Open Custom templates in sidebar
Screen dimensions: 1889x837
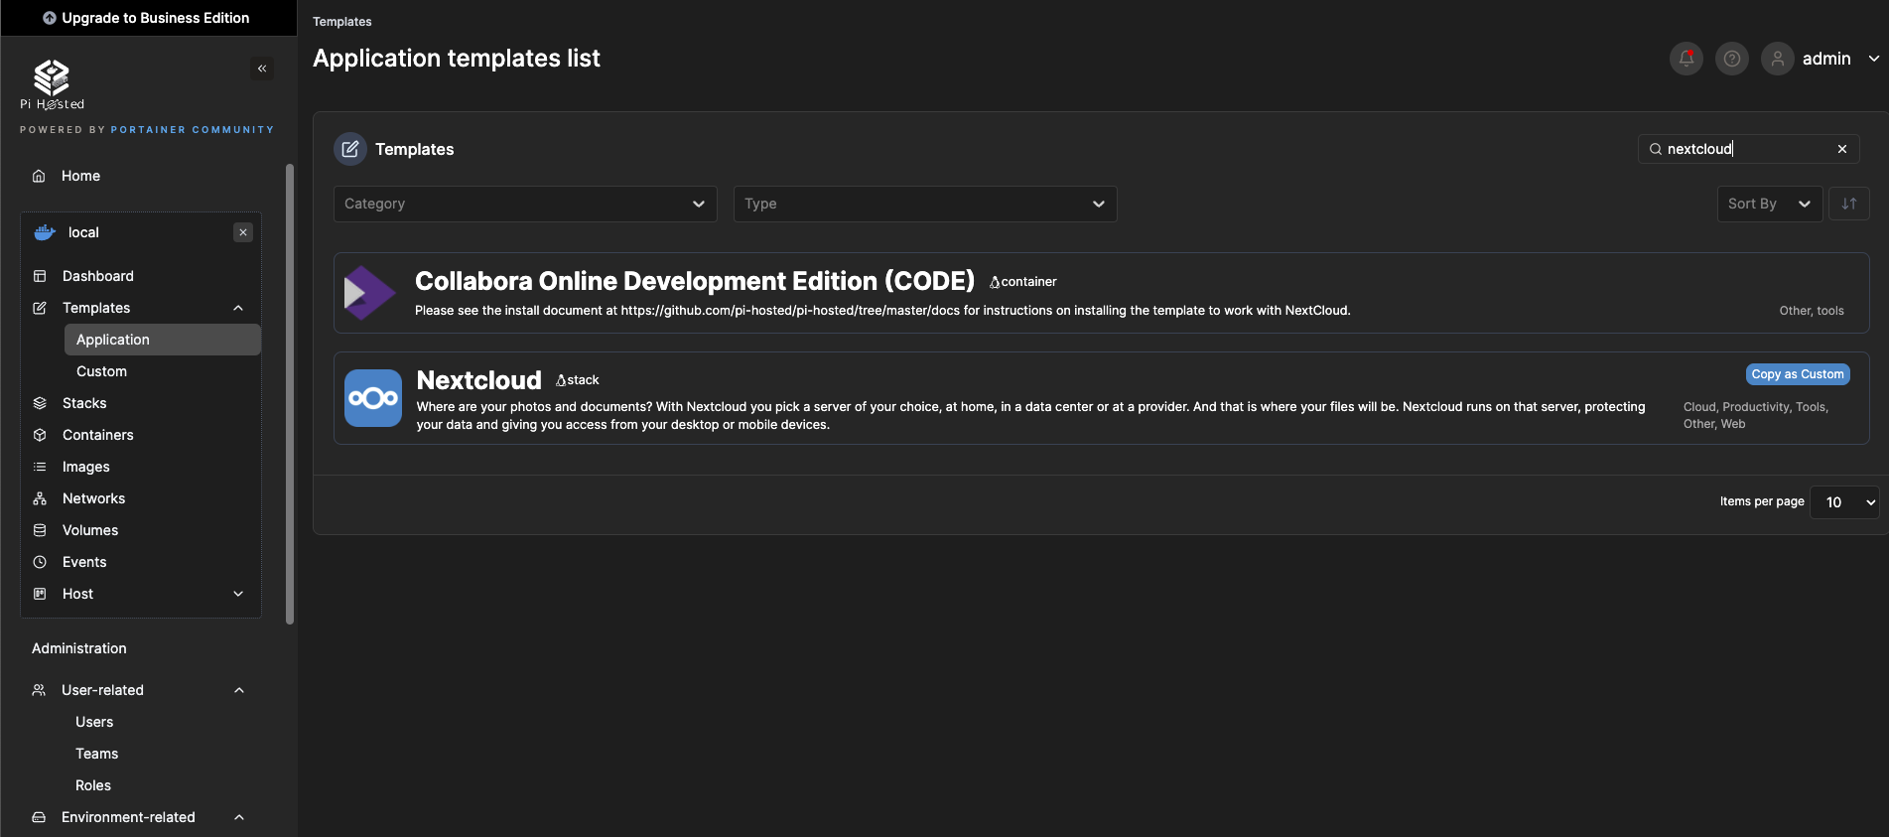[101, 371]
